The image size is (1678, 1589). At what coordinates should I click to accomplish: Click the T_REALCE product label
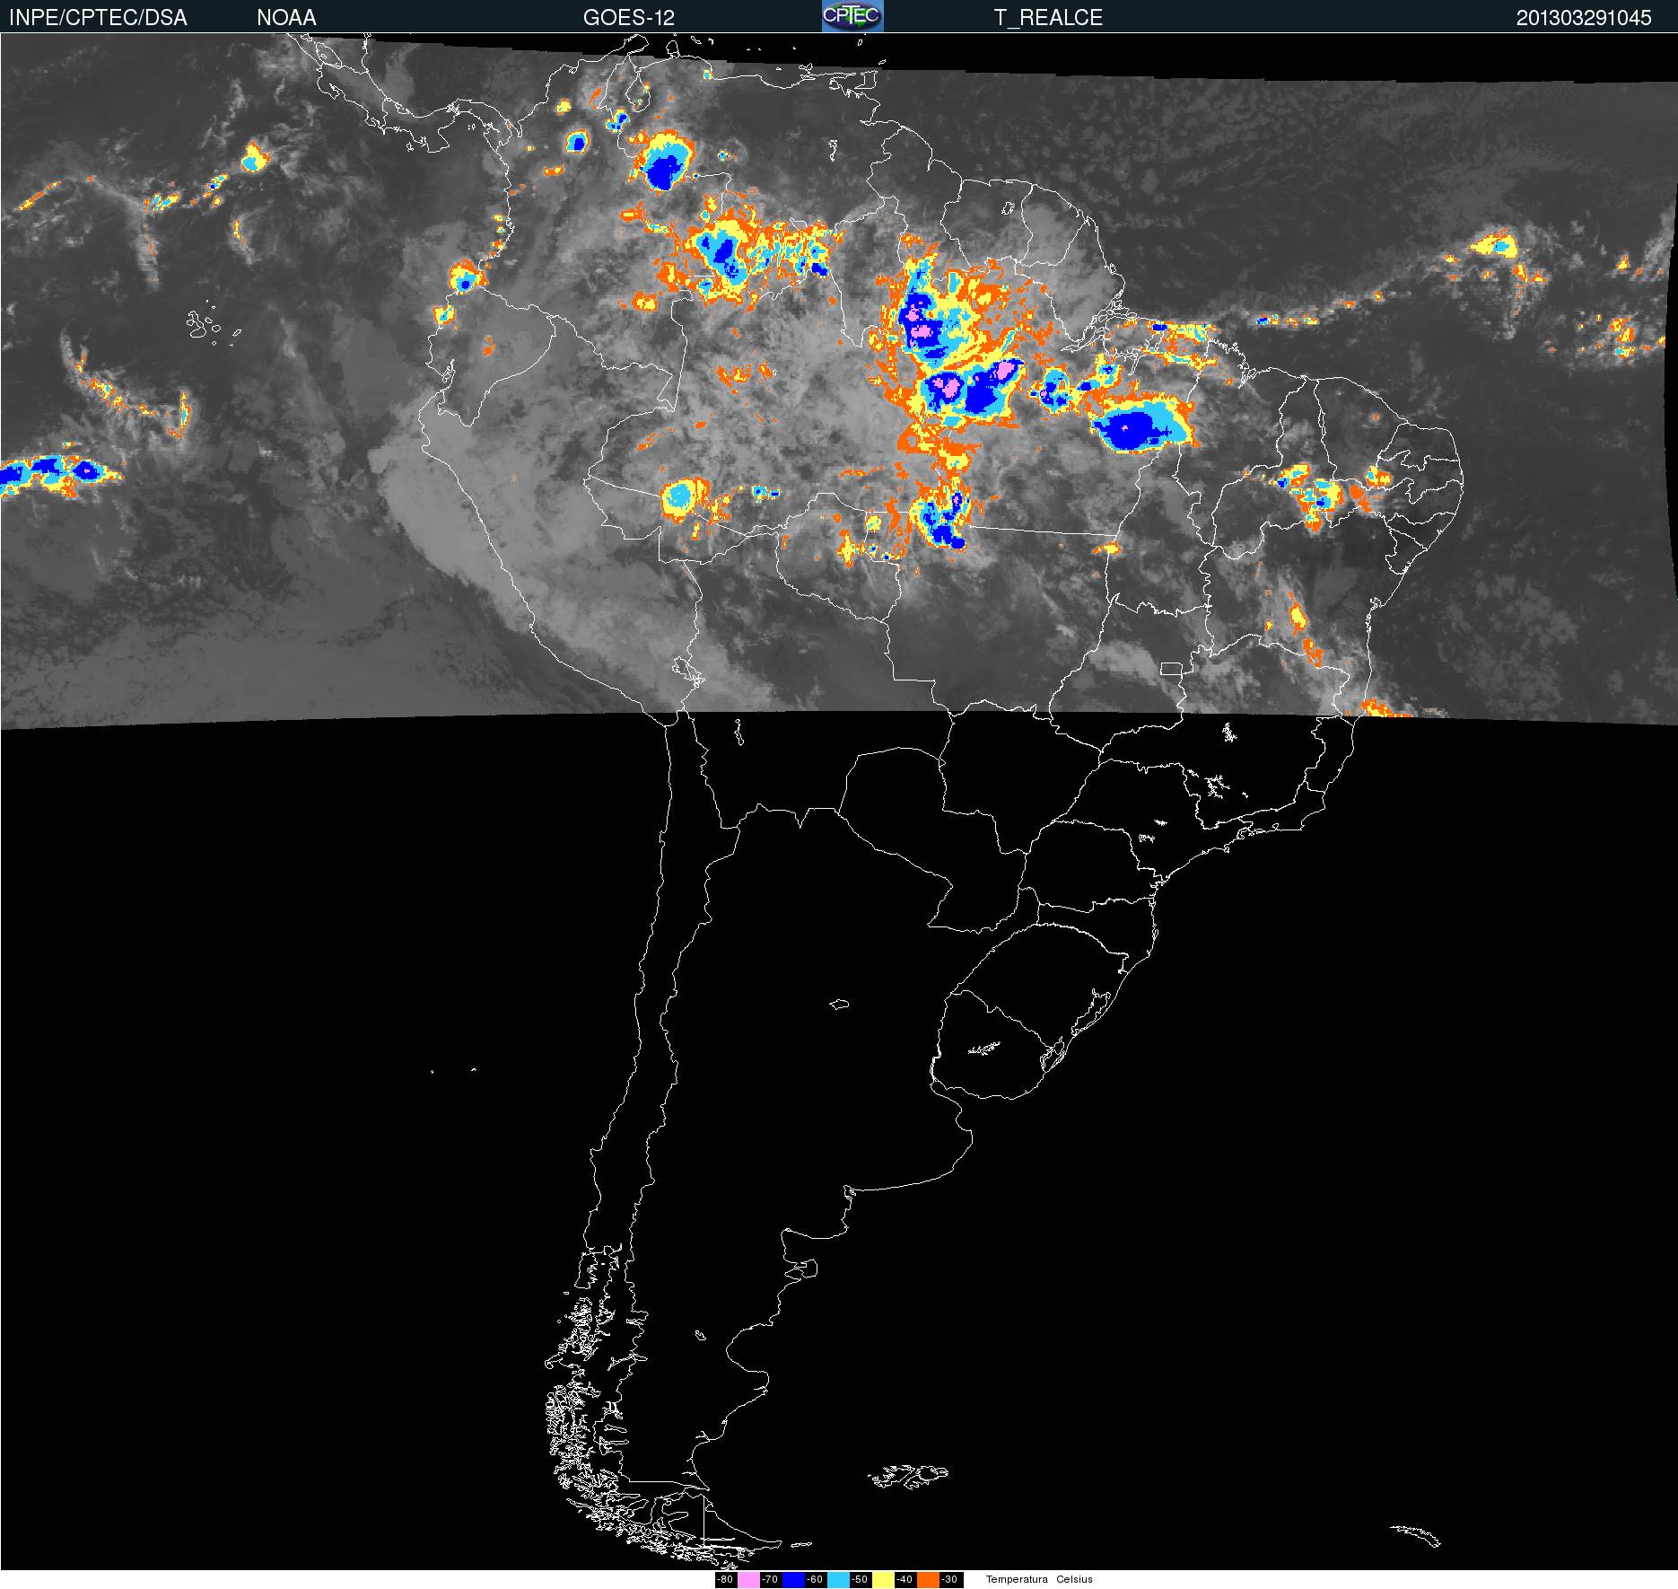1048,18
